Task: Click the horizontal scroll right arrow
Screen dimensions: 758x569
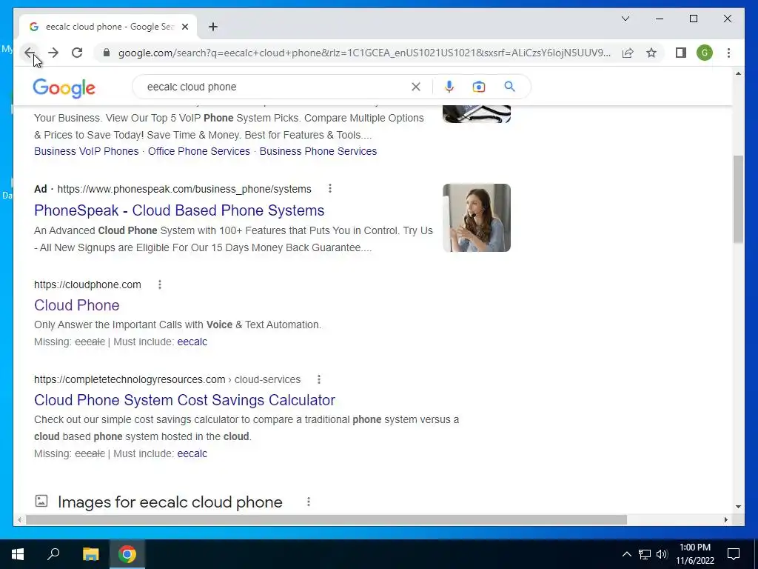Action: click(x=725, y=520)
